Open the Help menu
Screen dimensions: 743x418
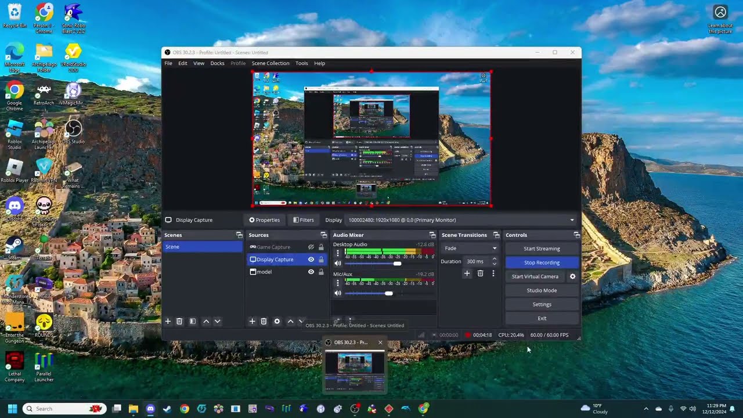pos(319,63)
